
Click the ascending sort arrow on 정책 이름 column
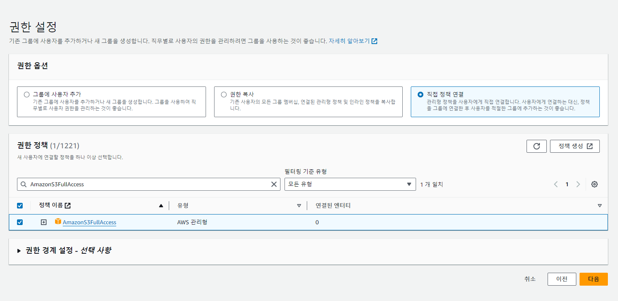161,205
